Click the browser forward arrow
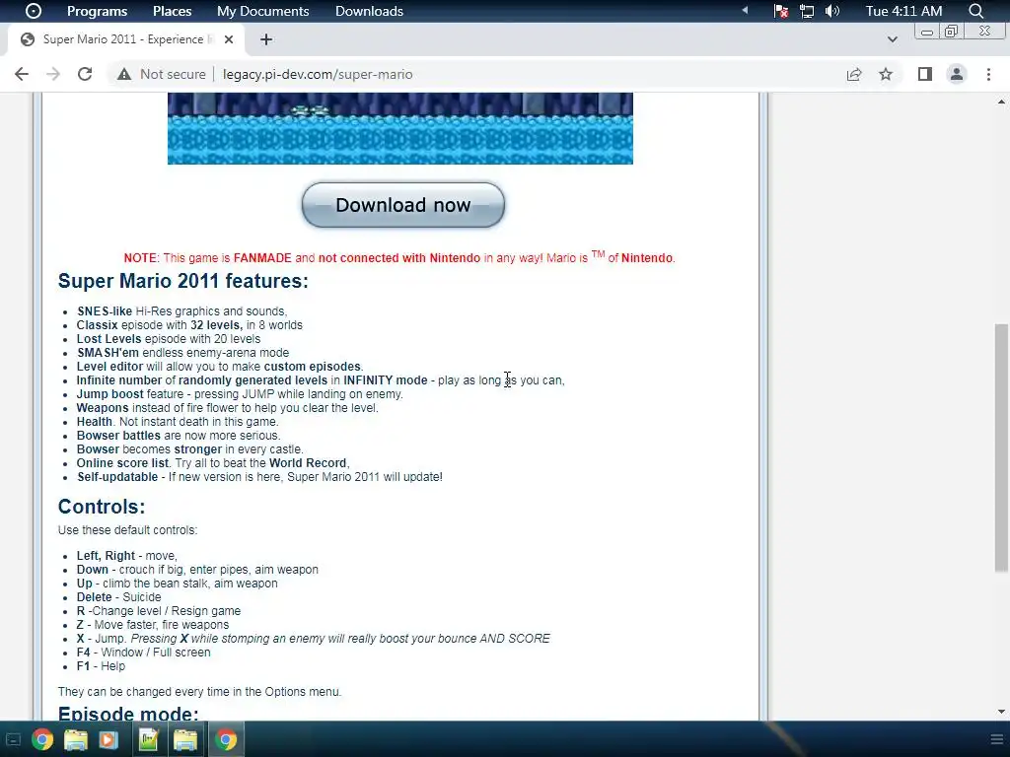The height and width of the screenshot is (757, 1010). coord(53,74)
